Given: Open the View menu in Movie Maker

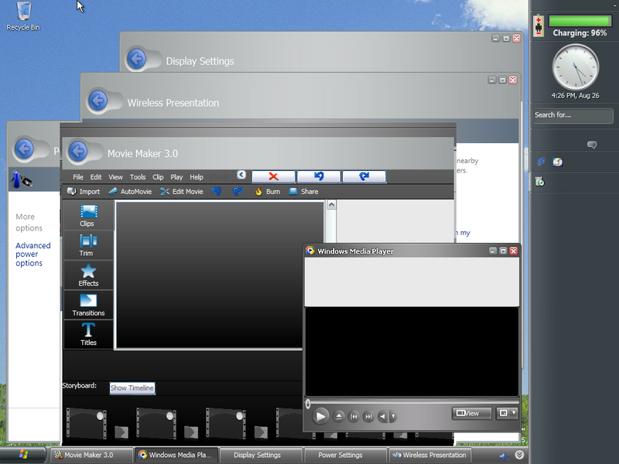Looking at the screenshot, I should pos(115,177).
